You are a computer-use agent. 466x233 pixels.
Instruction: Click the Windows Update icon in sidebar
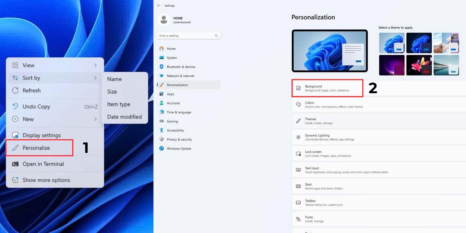[161, 149]
